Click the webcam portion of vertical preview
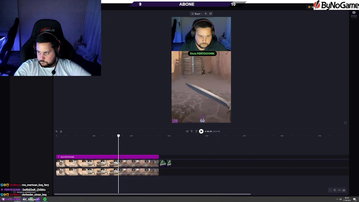Viewport: 359px width, 202px height. (x=201, y=34)
